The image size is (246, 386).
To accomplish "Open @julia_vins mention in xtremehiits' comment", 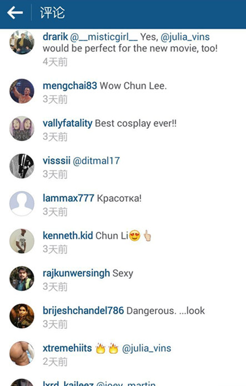I will click(147, 349).
